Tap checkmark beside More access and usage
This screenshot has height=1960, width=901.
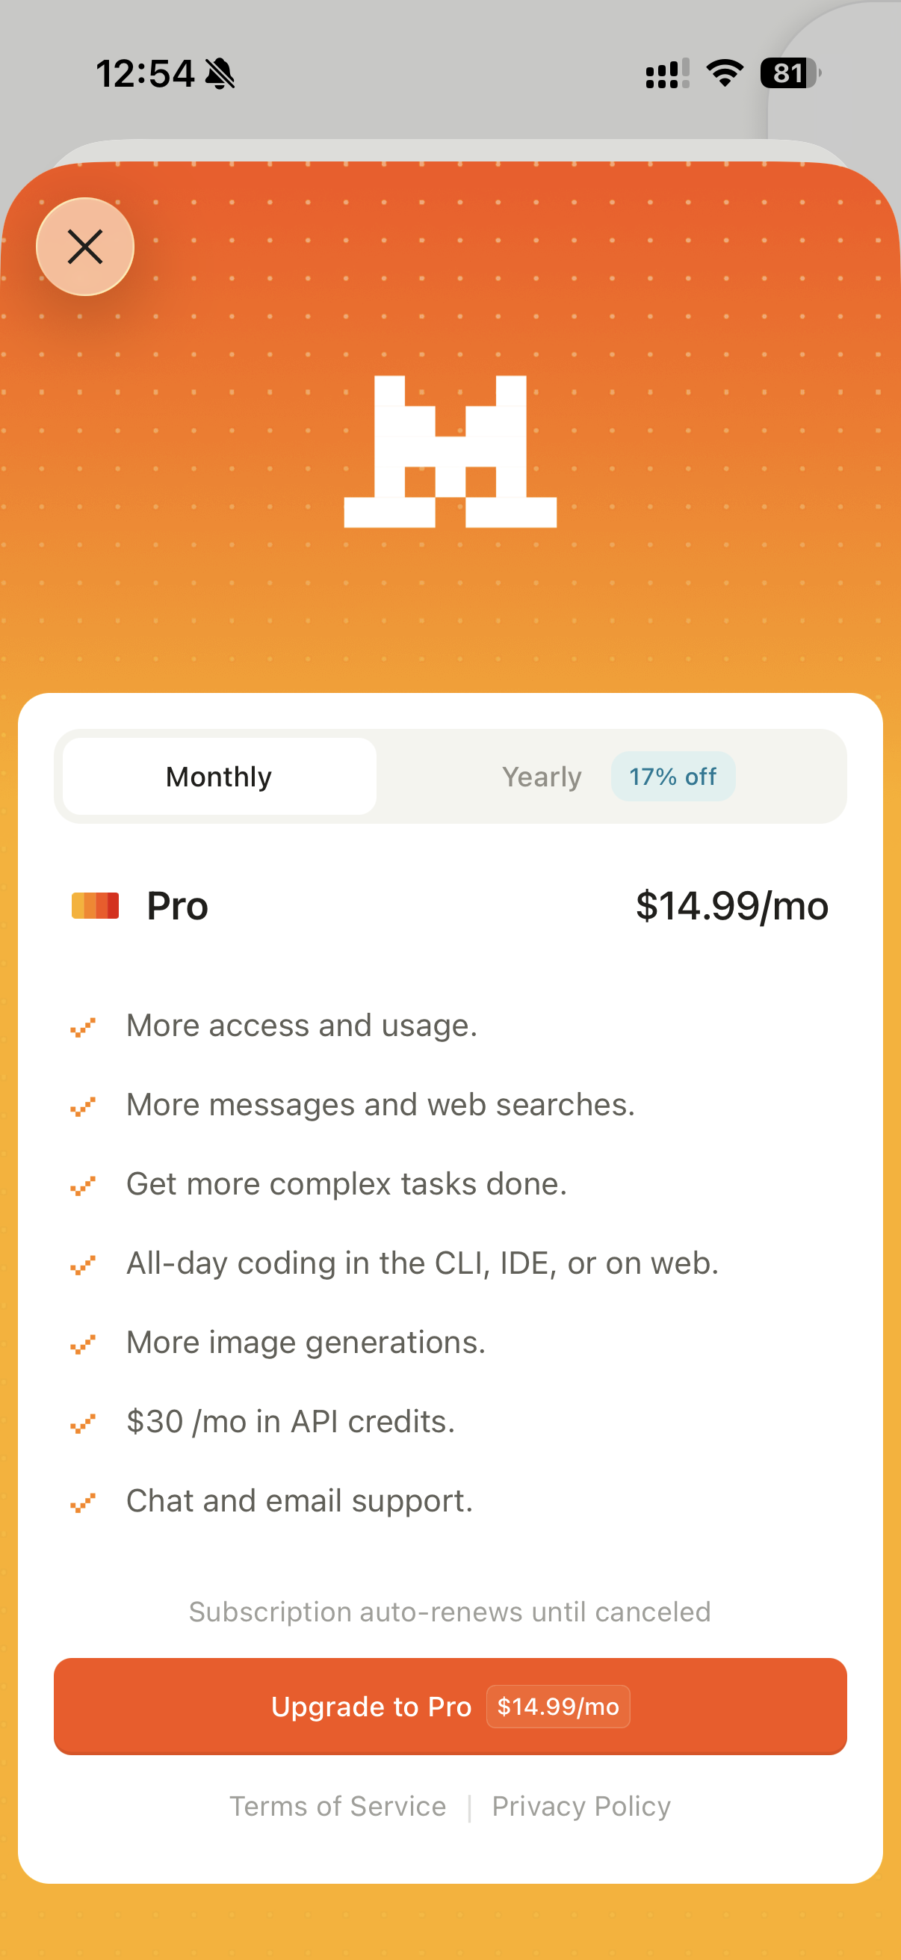point(83,1027)
